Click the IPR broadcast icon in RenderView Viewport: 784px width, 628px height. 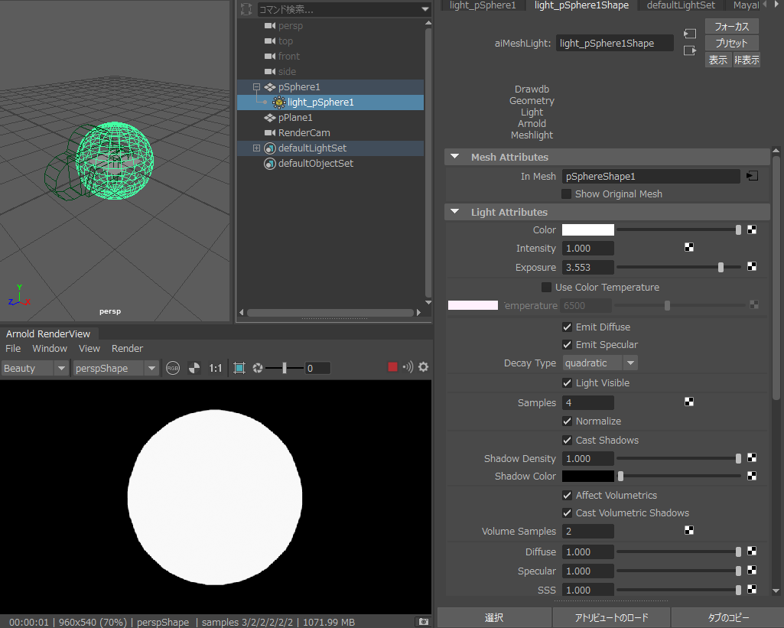coord(408,367)
